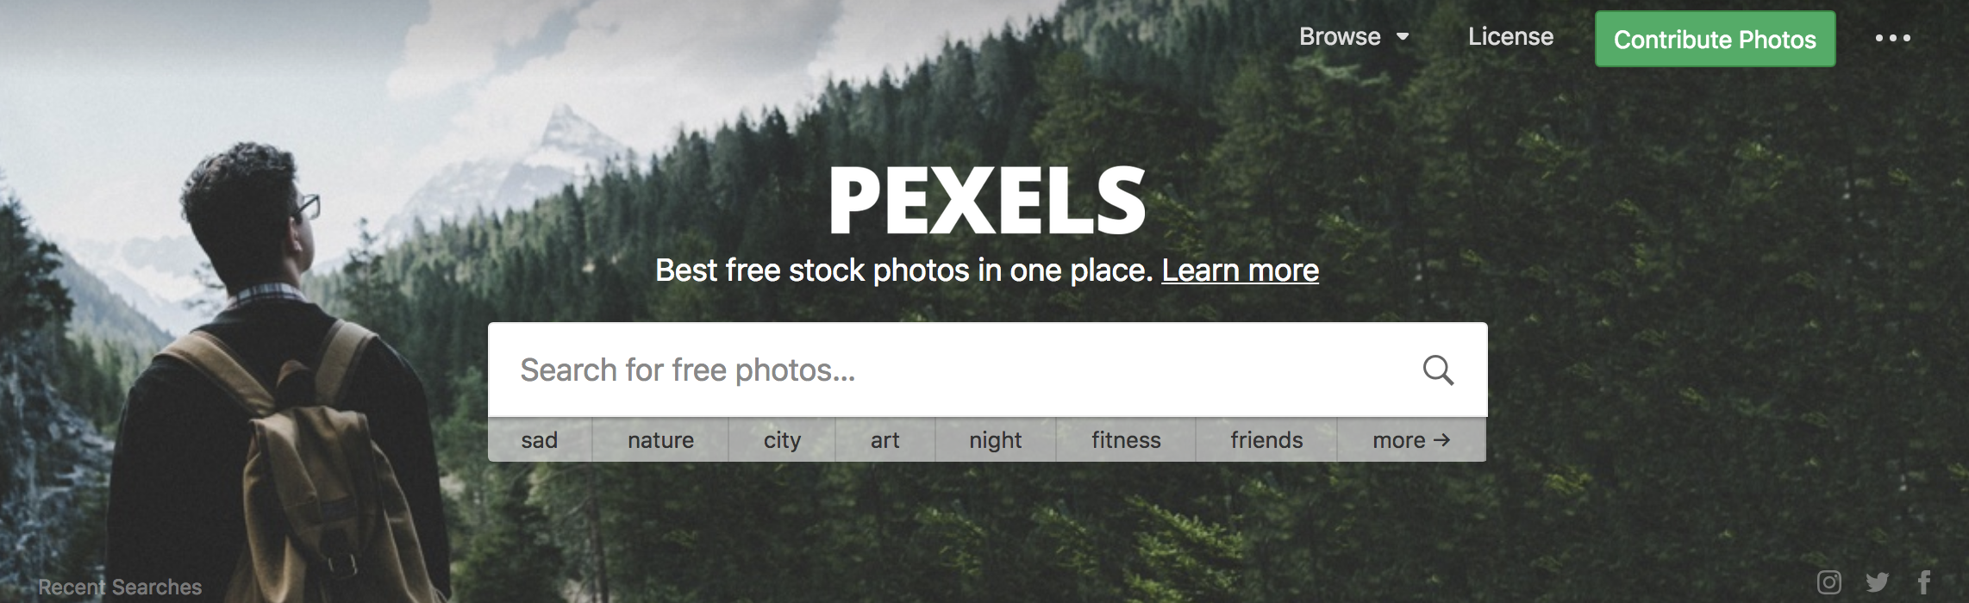Viewport: 1969px width, 603px height.
Task: Click the magnifying glass search icon
Action: pyautogui.click(x=1437, y=370)
